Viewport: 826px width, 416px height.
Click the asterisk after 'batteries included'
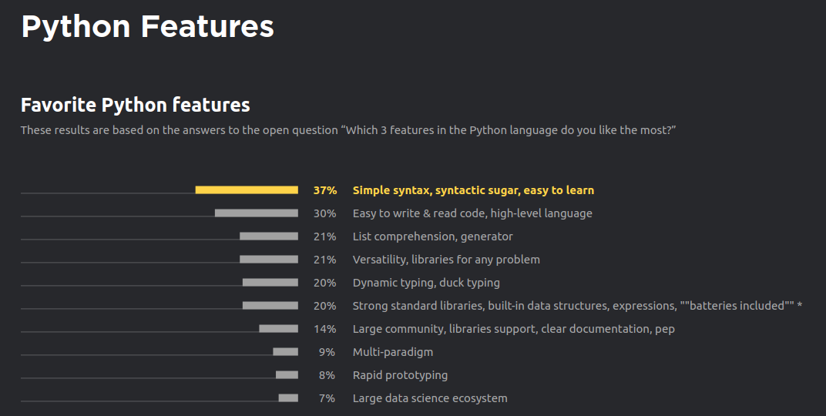pos(800,305)
